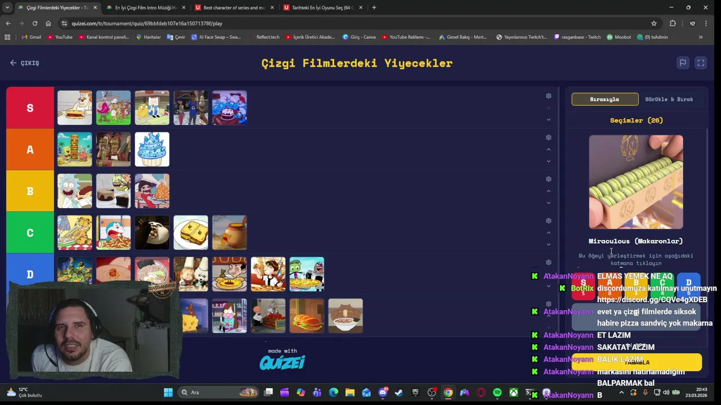Open Steam from the taskbar
Viewport: 721px width, 405px height.
click(399, 393)
